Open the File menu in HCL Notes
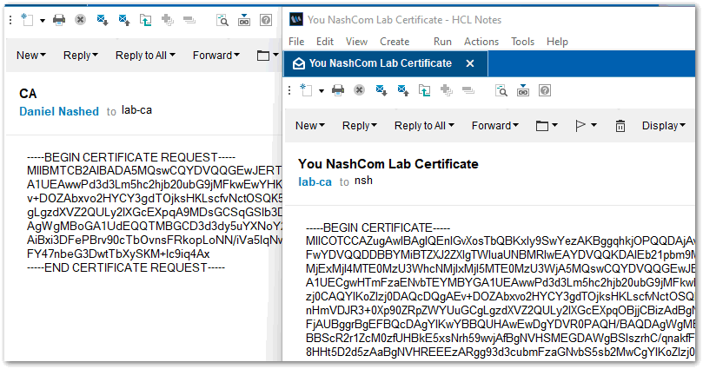 296,41
